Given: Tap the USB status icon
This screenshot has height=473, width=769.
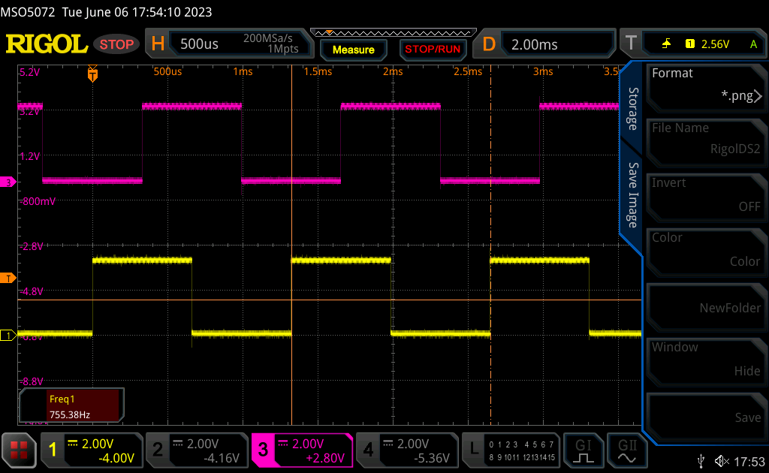Looking at the screenshot, I should 701,461.
